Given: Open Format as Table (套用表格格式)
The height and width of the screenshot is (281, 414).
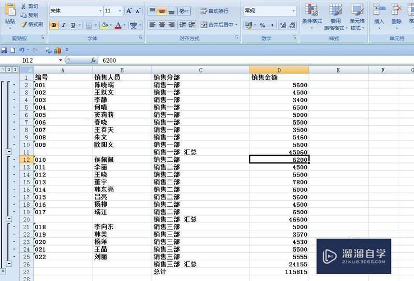Looking at the screenshot, I should point(335,16).
